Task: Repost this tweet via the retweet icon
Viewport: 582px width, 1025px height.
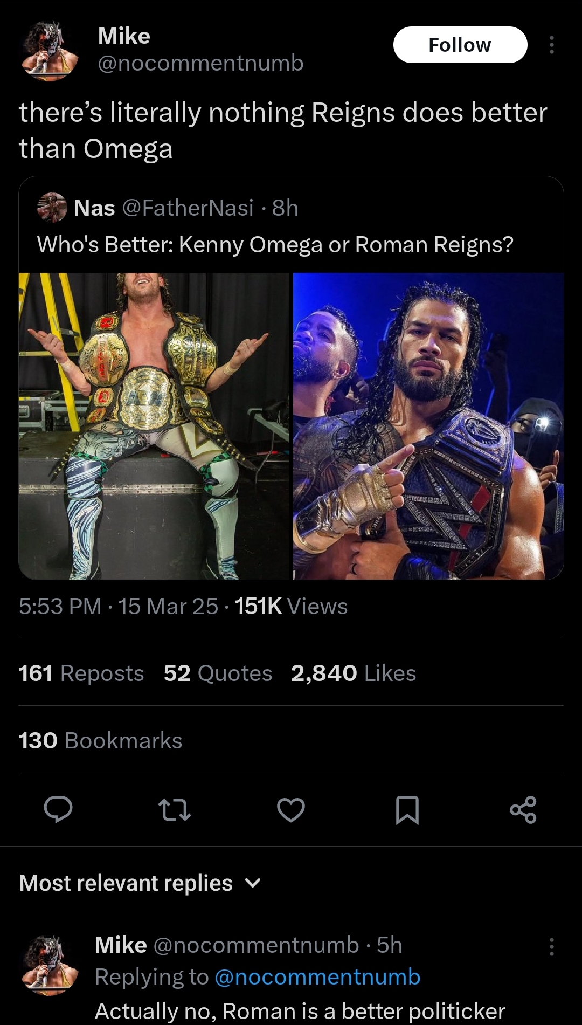Action: click(x=175, y=809)
